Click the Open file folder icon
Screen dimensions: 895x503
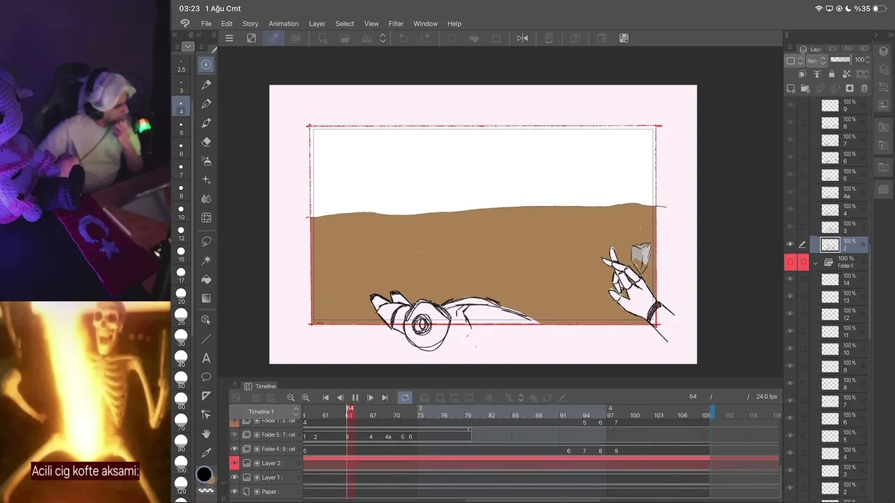pyautogui.click(x=344, y=38)
